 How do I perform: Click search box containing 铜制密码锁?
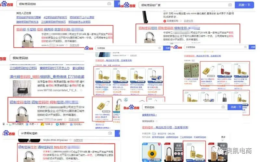tap(47, 58)
